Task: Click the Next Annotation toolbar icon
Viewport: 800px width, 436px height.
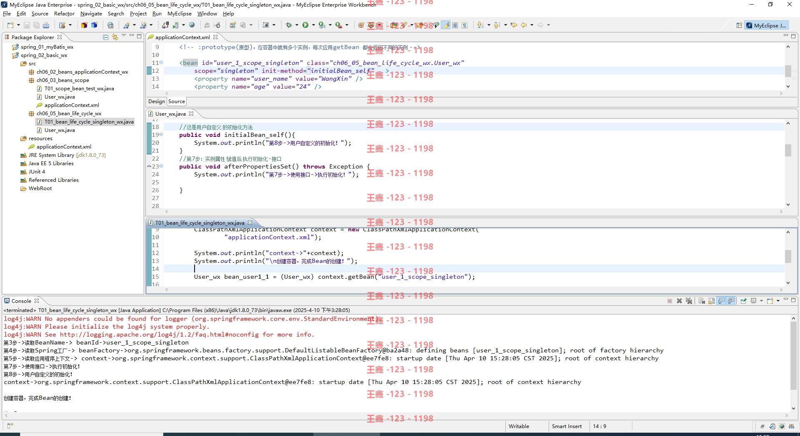Action: (x=480, y=25)
